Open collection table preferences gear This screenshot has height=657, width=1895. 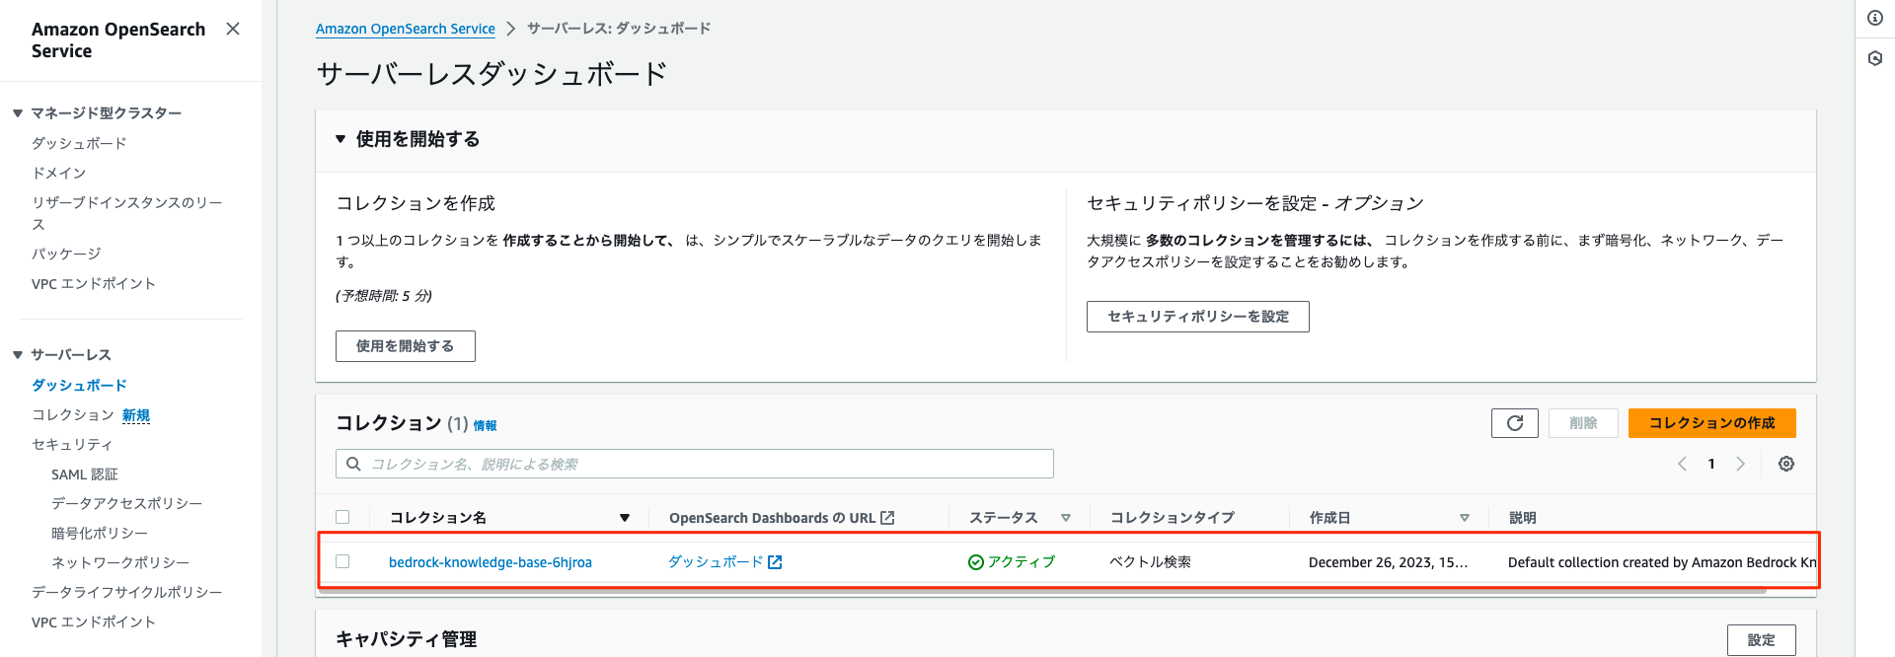(x=1786, y=464)
